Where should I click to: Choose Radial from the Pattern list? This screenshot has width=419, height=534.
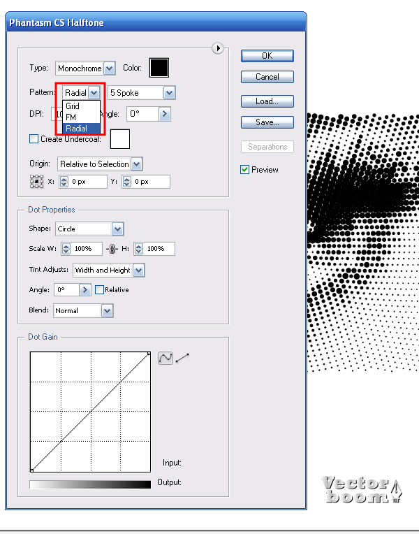pos(81,129)
